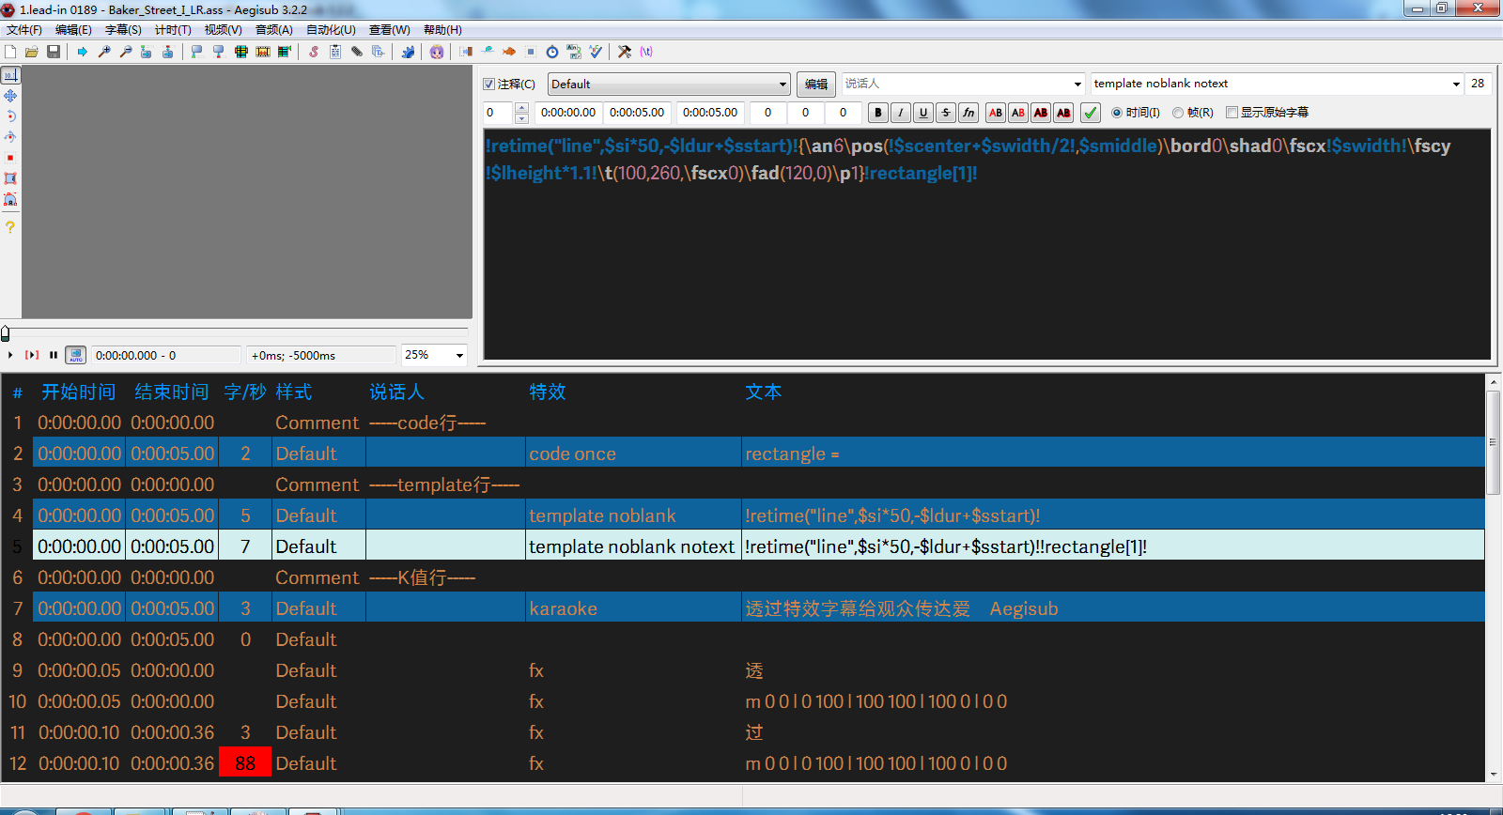Open the Timing (计时) menu
The image size is (1503, 815).
(173, 30)
